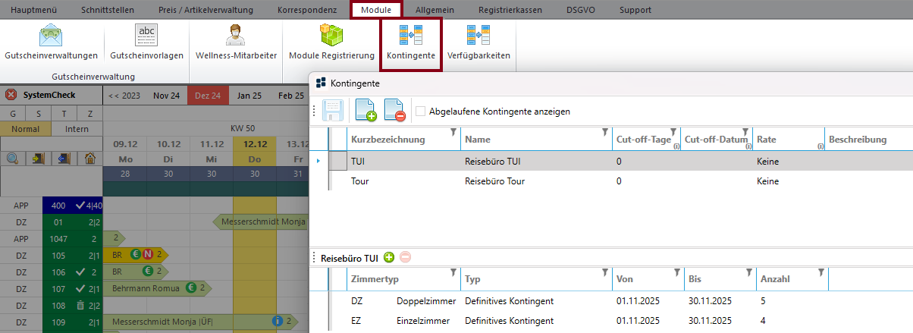Click red minus icon beside Reisebüro TUI
The image size is (913, 333).
[405, 258]
